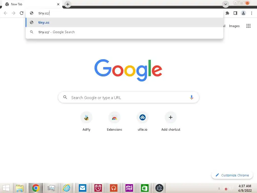Click the Search Google or type a URL box

click(128, 98)
